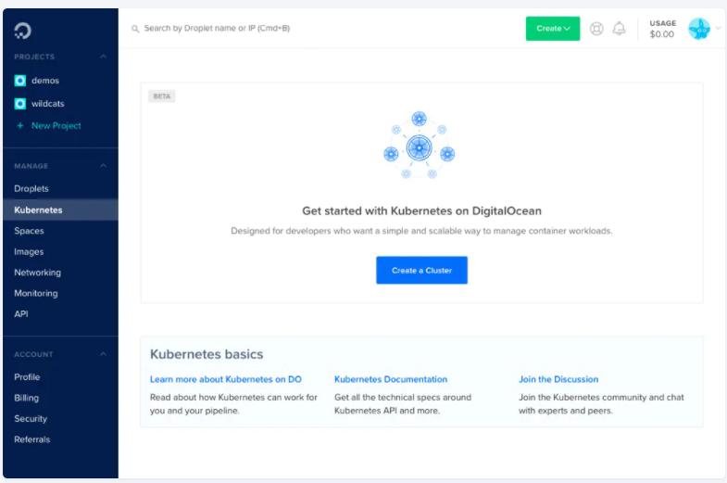Open the API page
The height and width of the screenshot is (483, 727).
coord(21,314)
